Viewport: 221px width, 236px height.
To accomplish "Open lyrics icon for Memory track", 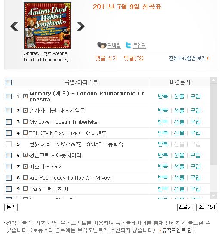I will click(x=25, y=96).
